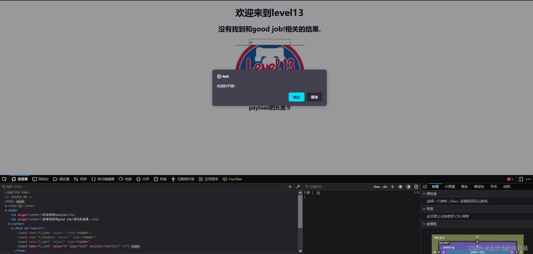Screen dimensions: 533x254
Task: Add a new CSS rule with the plus icon
Action: click(x=392, y=187)
